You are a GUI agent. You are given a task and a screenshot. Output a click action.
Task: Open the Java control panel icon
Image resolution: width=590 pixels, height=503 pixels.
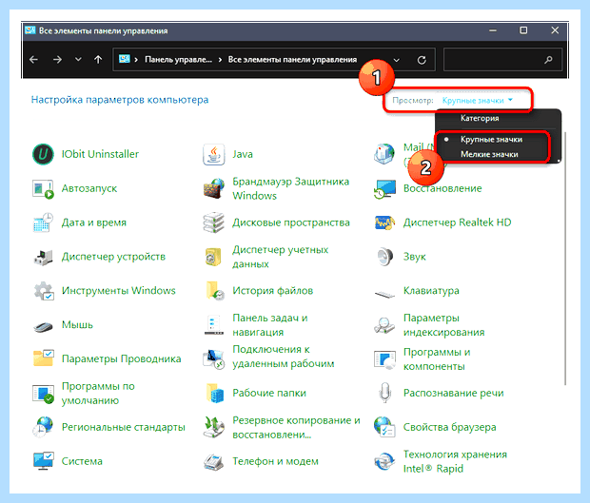214,154
